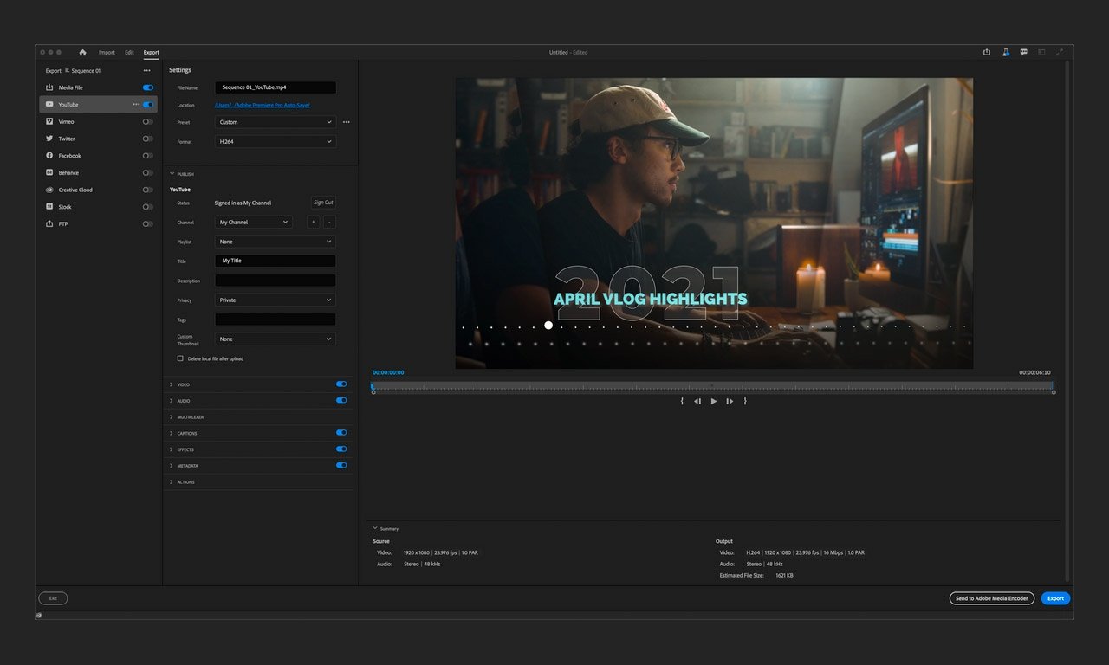Click the Description input field
Image resolution: width=1109 pixels, height=665 pixels.
click(x=276, y=281)
